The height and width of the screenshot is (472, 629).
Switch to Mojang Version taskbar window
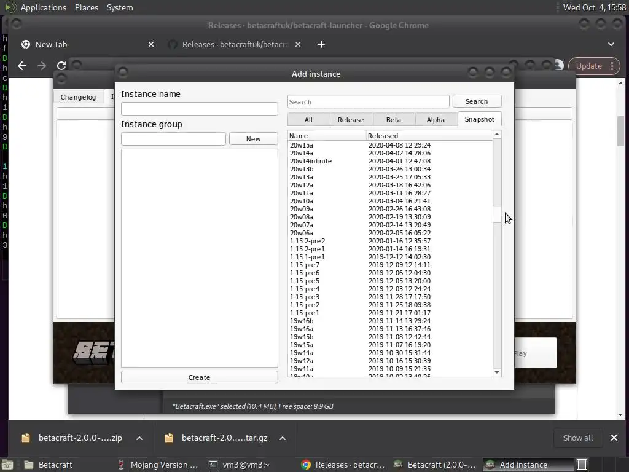[x=158, y=465]
